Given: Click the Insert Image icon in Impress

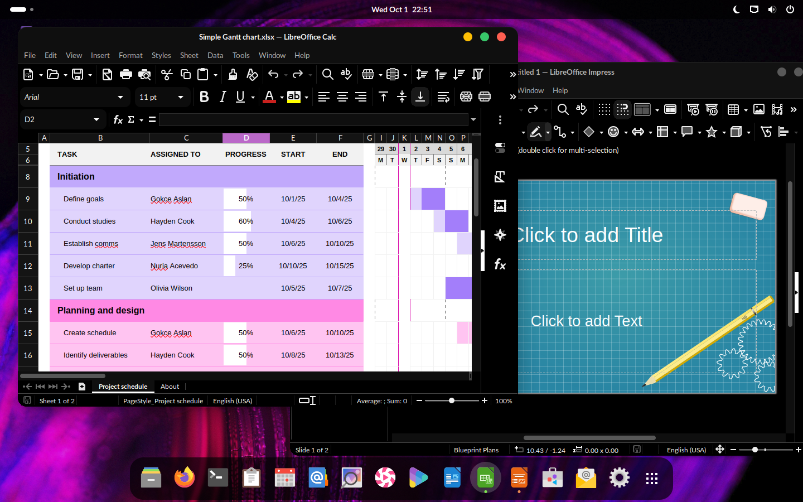Looking at the screenshot, I should click(x=758, y=109).
